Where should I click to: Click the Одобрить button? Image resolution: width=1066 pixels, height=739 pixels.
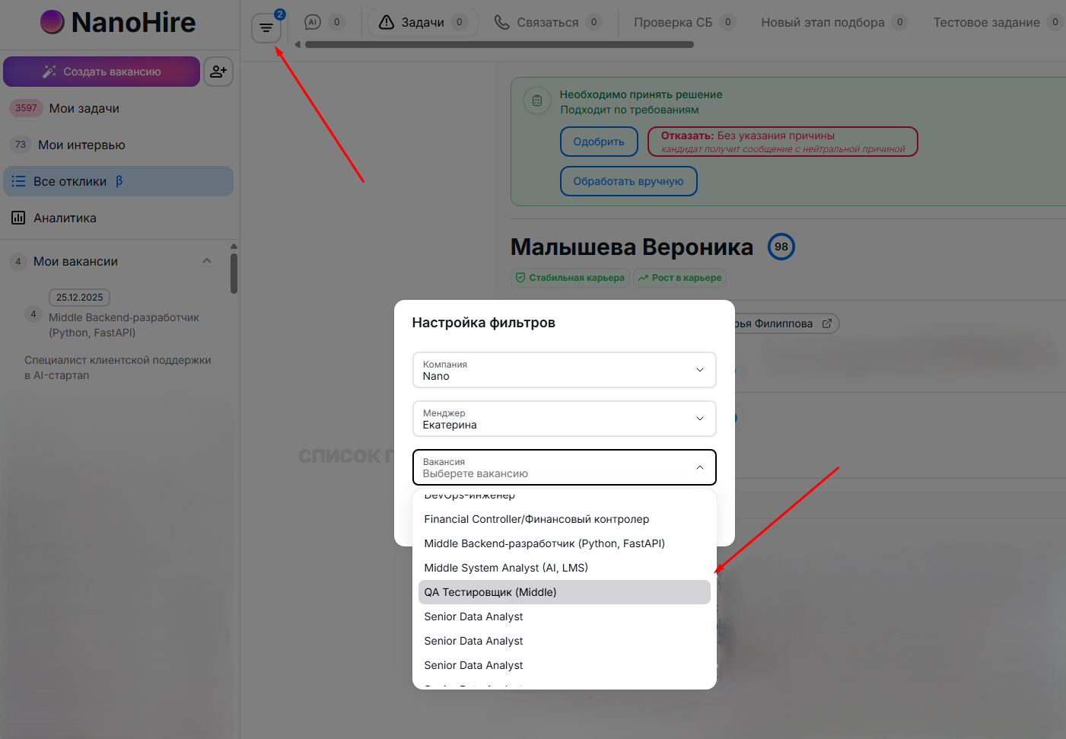[599, 142]
